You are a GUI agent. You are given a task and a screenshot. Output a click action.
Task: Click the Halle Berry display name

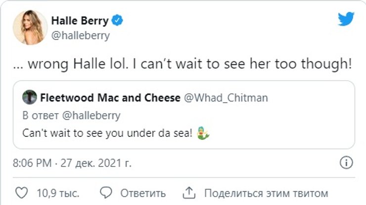80,21
